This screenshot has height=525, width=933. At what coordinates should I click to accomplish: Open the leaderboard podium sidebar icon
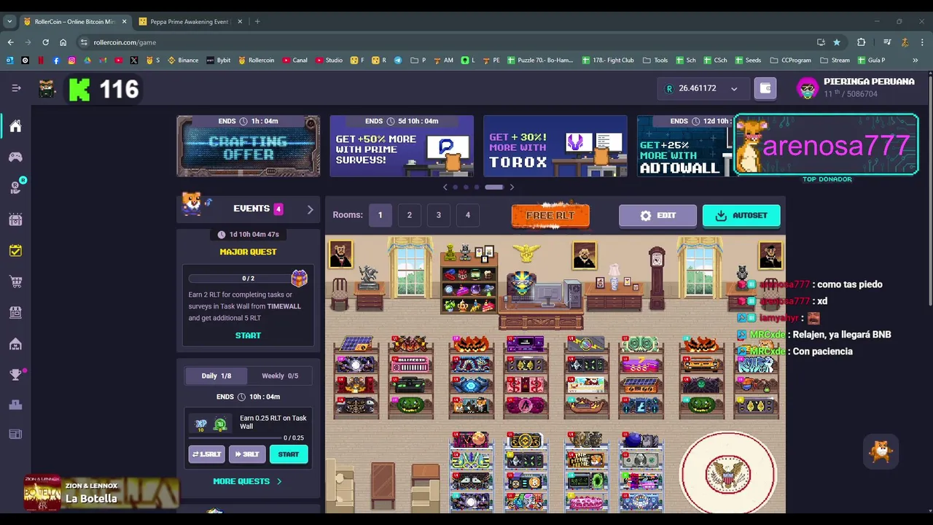[x=15, y=405]
